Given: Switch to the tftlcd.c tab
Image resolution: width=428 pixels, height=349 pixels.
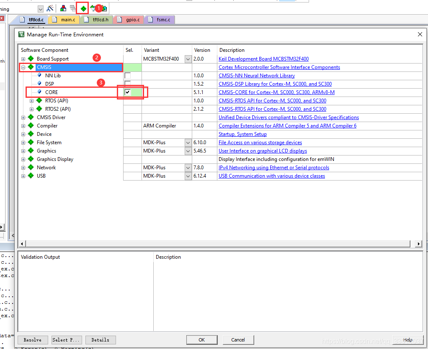Looking at the screenshot, I should [x=33, y=20].
